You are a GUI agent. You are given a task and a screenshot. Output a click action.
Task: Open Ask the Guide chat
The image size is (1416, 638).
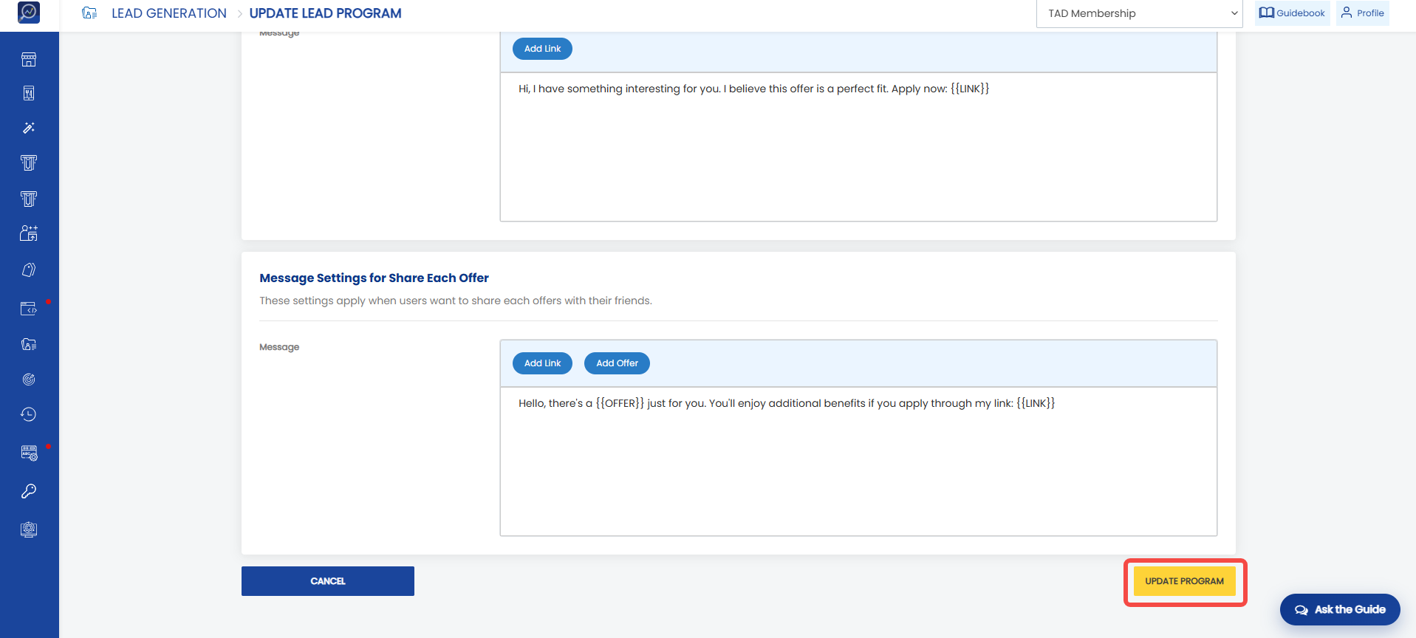point(1340,610)
